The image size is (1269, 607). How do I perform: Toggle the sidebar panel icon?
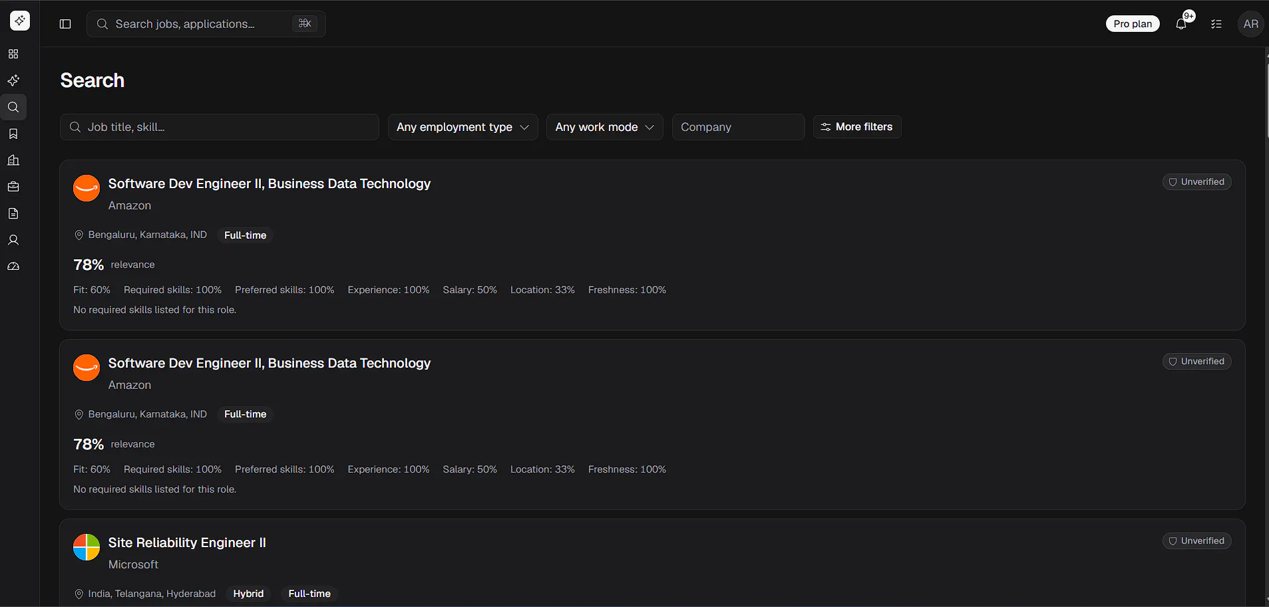click(x=65, y=24)
